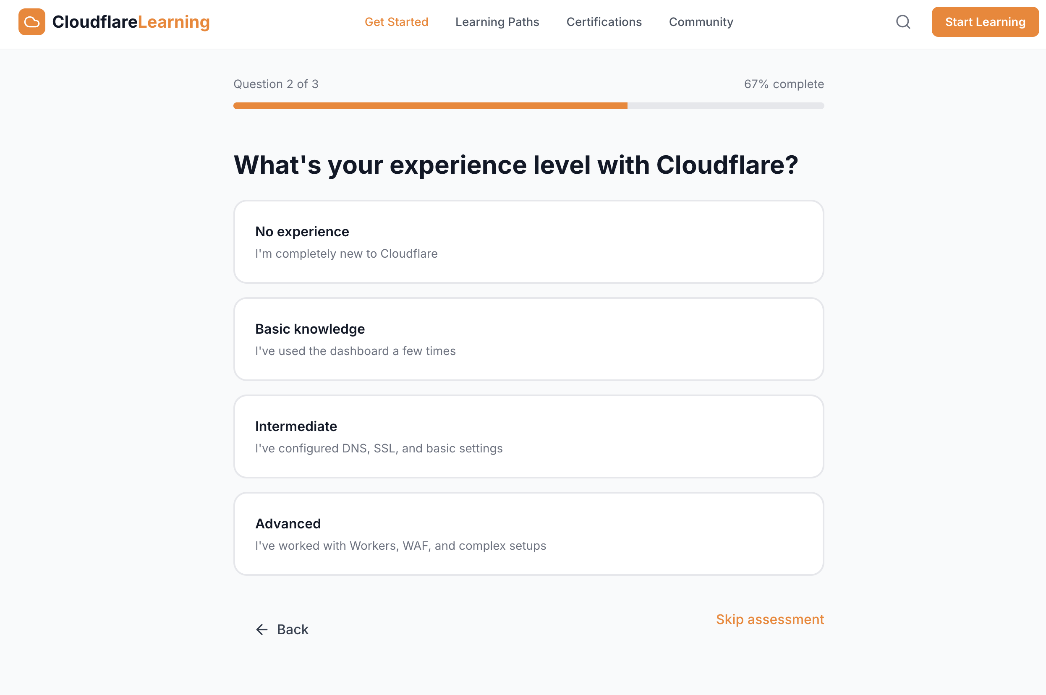This screenshot has width=1046, height=695.
Task: Select the No experience option
Action: click(528, 242)
